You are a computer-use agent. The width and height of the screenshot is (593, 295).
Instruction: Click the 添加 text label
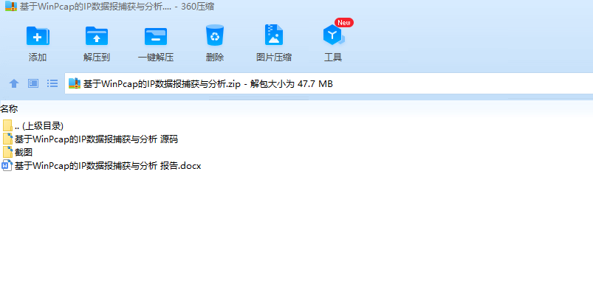[38, 58]
